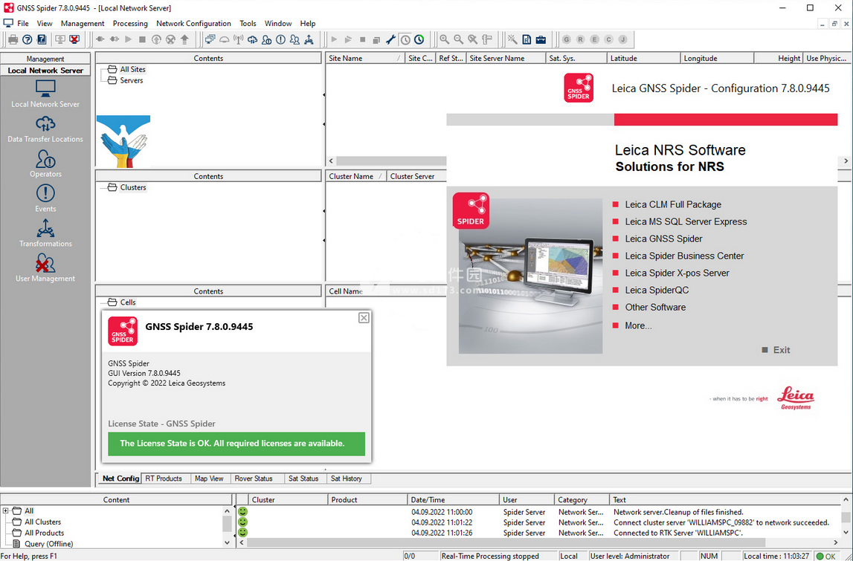Click the green clock toolbar icon
853x561 pixels.
[419, 39]
